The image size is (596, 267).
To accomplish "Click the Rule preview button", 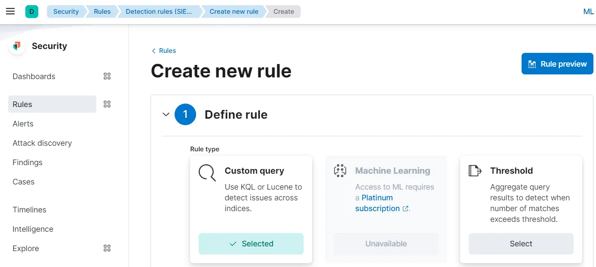I will (x=557, y=63).
